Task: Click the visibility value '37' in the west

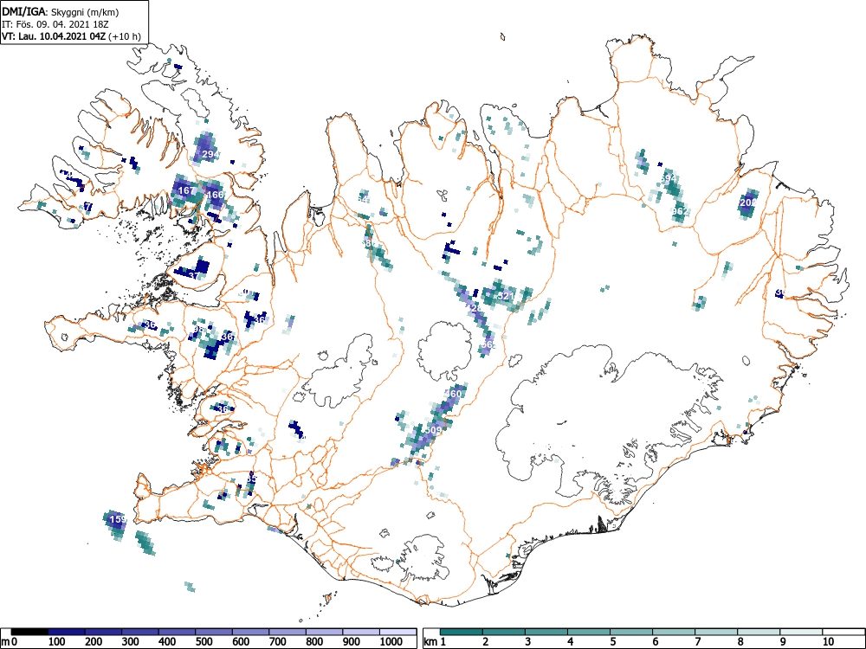Action: [x=194, y=276]
